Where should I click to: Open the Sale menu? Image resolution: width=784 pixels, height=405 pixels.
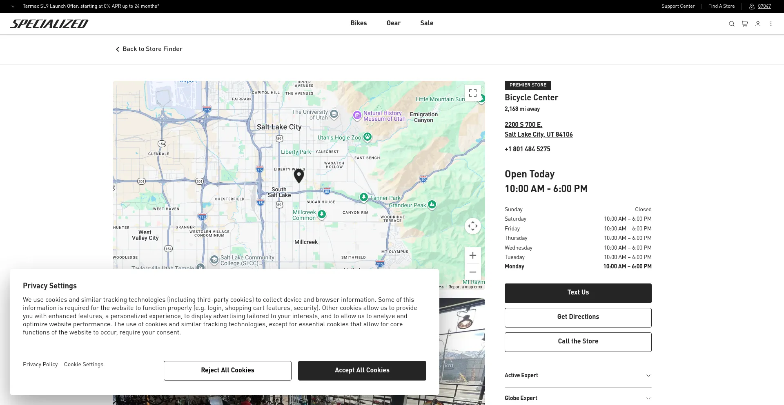[427, 23]
